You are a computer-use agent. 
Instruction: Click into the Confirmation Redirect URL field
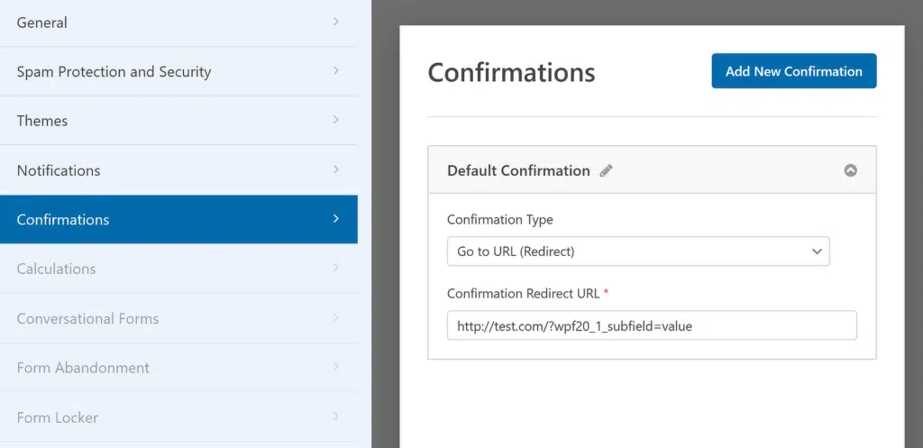(x=652, y=325)
